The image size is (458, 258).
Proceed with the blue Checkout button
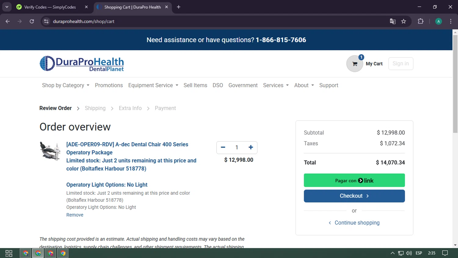(x=354, y=196)
